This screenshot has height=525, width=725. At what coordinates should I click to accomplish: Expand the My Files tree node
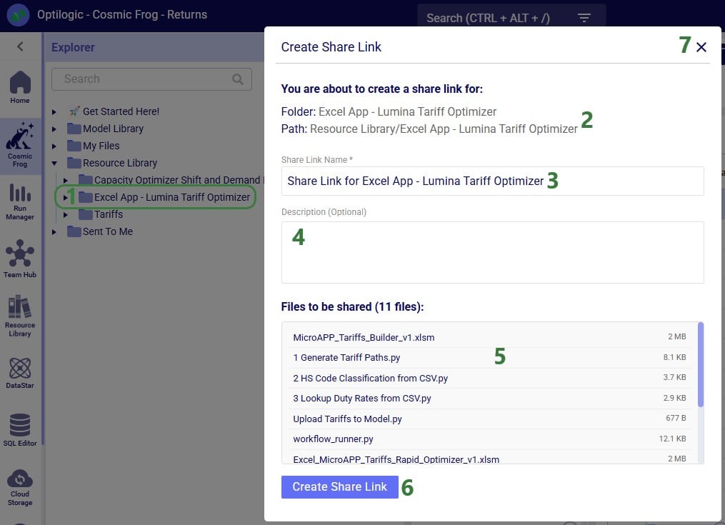[x=54, y=146]
